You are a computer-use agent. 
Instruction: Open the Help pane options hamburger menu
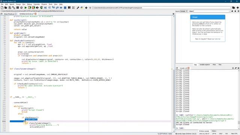[238, 11]
